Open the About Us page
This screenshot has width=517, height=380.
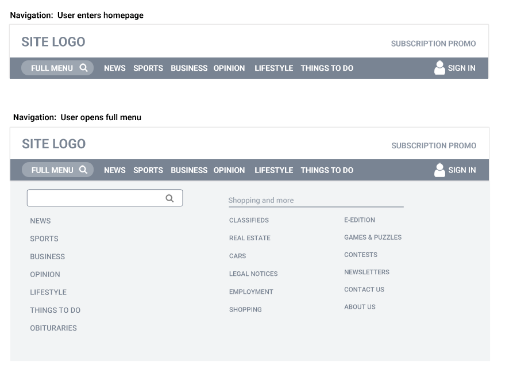(360, 307)
